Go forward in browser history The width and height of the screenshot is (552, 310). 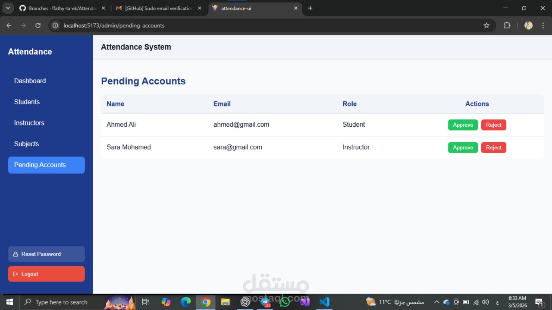pos(23,25)
